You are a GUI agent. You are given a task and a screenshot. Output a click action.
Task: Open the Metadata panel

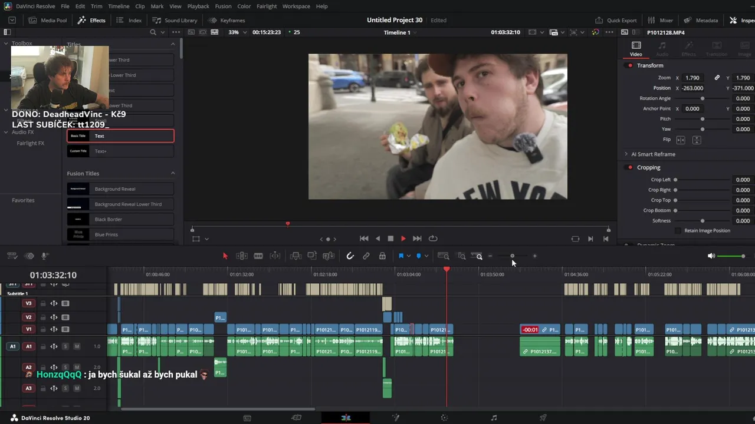(701, 20)
